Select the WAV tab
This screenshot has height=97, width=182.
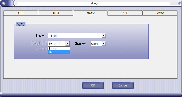[90, 13]
